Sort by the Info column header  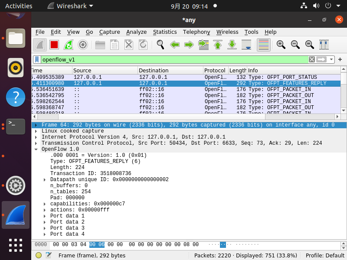pos(294,70)
